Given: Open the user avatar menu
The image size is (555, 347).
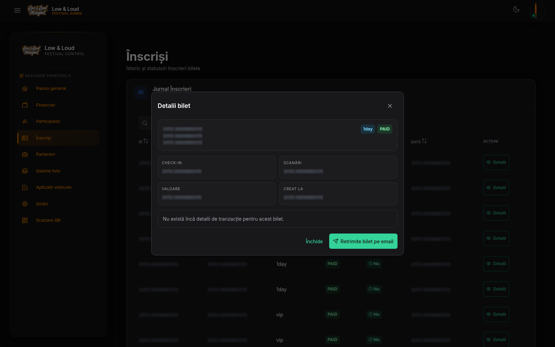Looking at the screenshot, I should coord(537,10).
